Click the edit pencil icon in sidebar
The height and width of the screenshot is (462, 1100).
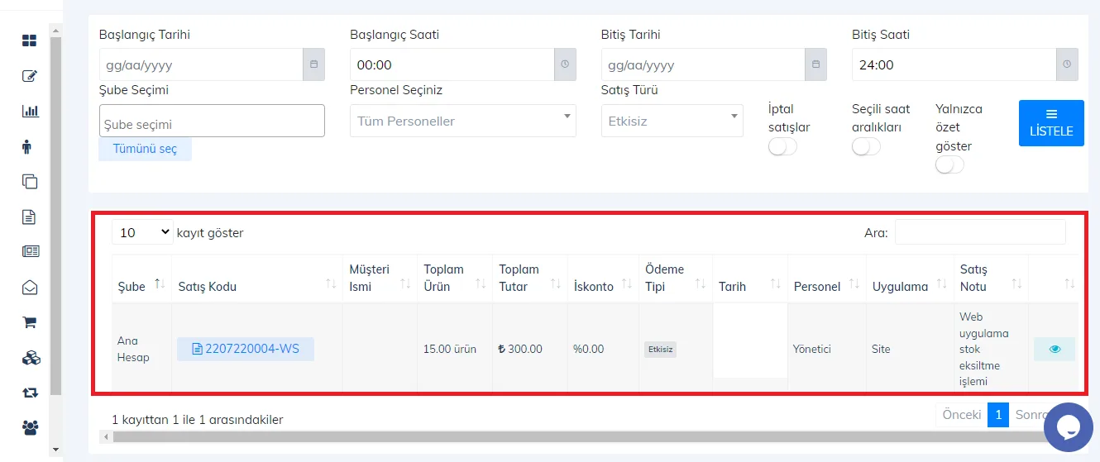pos(30,76)
